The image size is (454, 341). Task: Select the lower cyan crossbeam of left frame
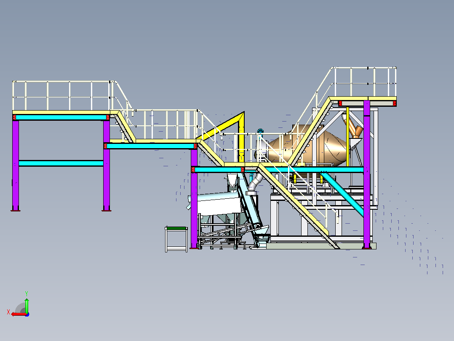pos(61,163)
